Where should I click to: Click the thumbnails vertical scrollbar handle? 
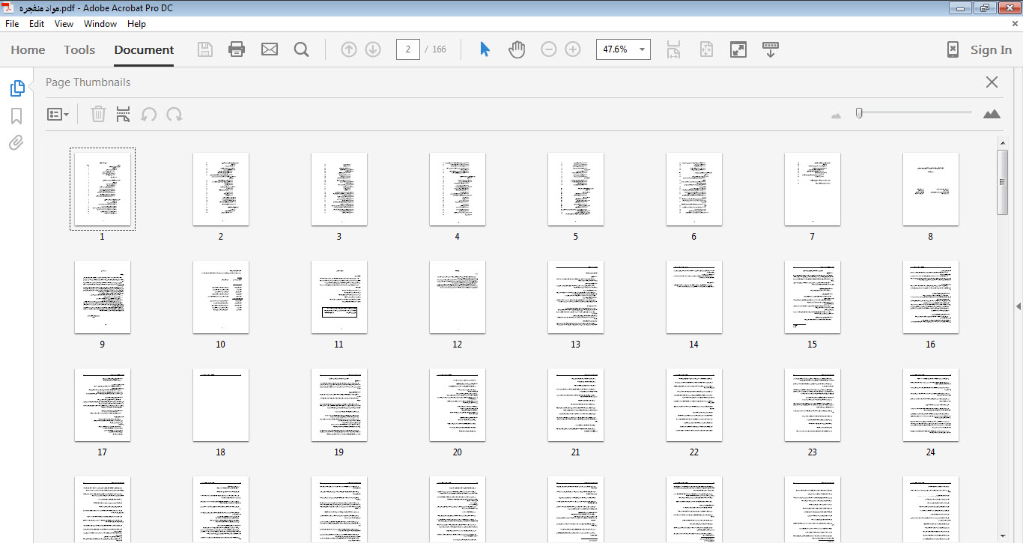[x=1002, y=182]
